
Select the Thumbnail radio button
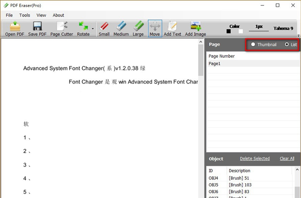click(x=253, y=44)
